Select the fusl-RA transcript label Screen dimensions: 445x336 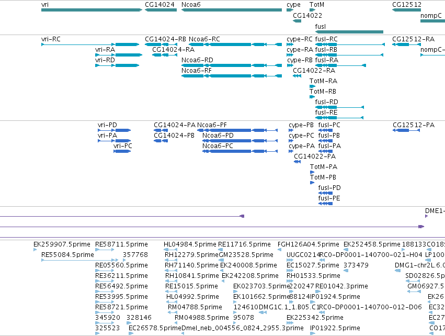[327, 60]
